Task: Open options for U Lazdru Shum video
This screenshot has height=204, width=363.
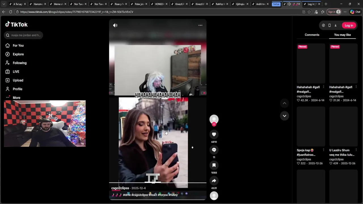Action: [356, 150]
